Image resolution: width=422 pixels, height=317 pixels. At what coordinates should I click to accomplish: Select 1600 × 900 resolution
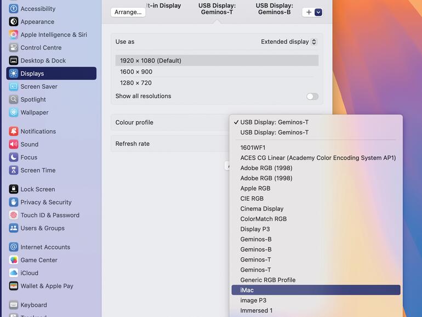pos(217,72)
